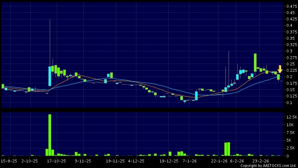298x168 pixels.
Task: Select the 5K volume axis label
Action: coord(290,140)
